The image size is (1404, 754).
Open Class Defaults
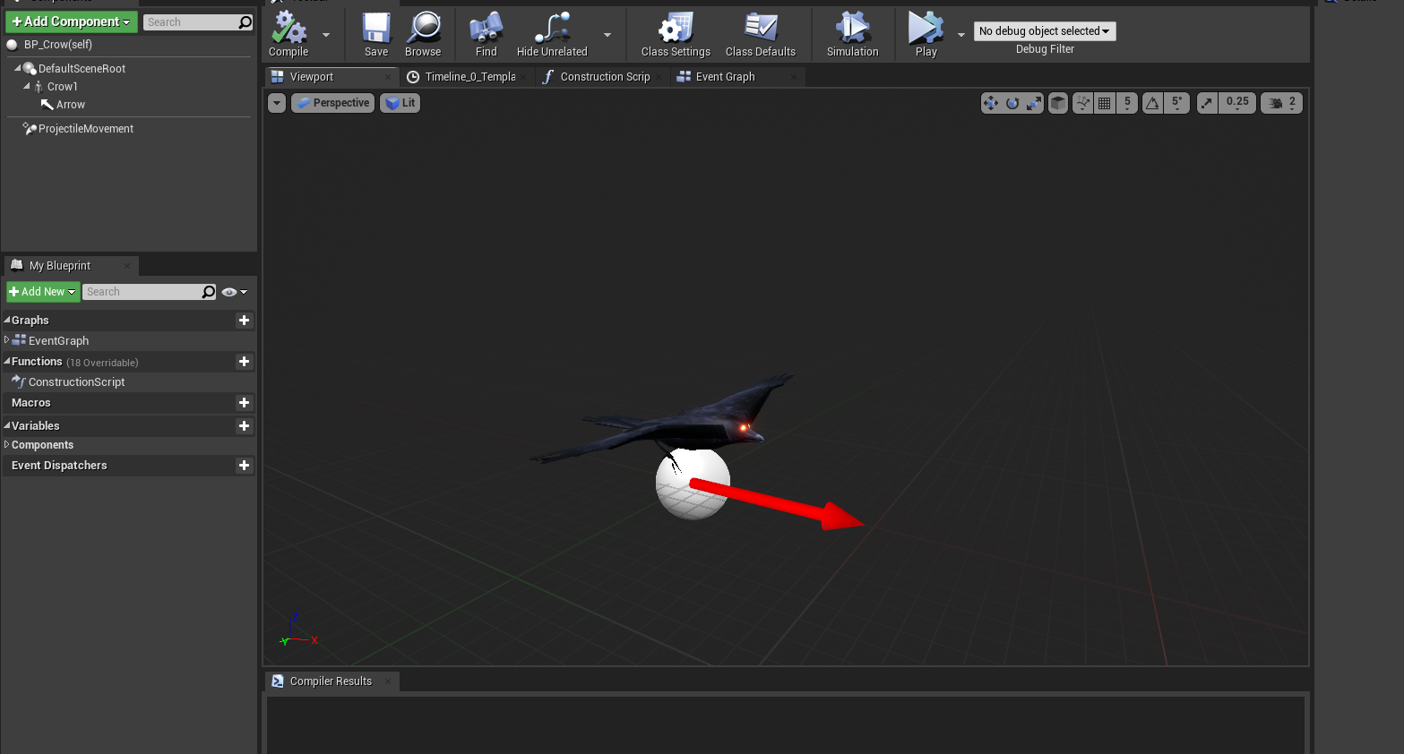[x=761, y=34]
